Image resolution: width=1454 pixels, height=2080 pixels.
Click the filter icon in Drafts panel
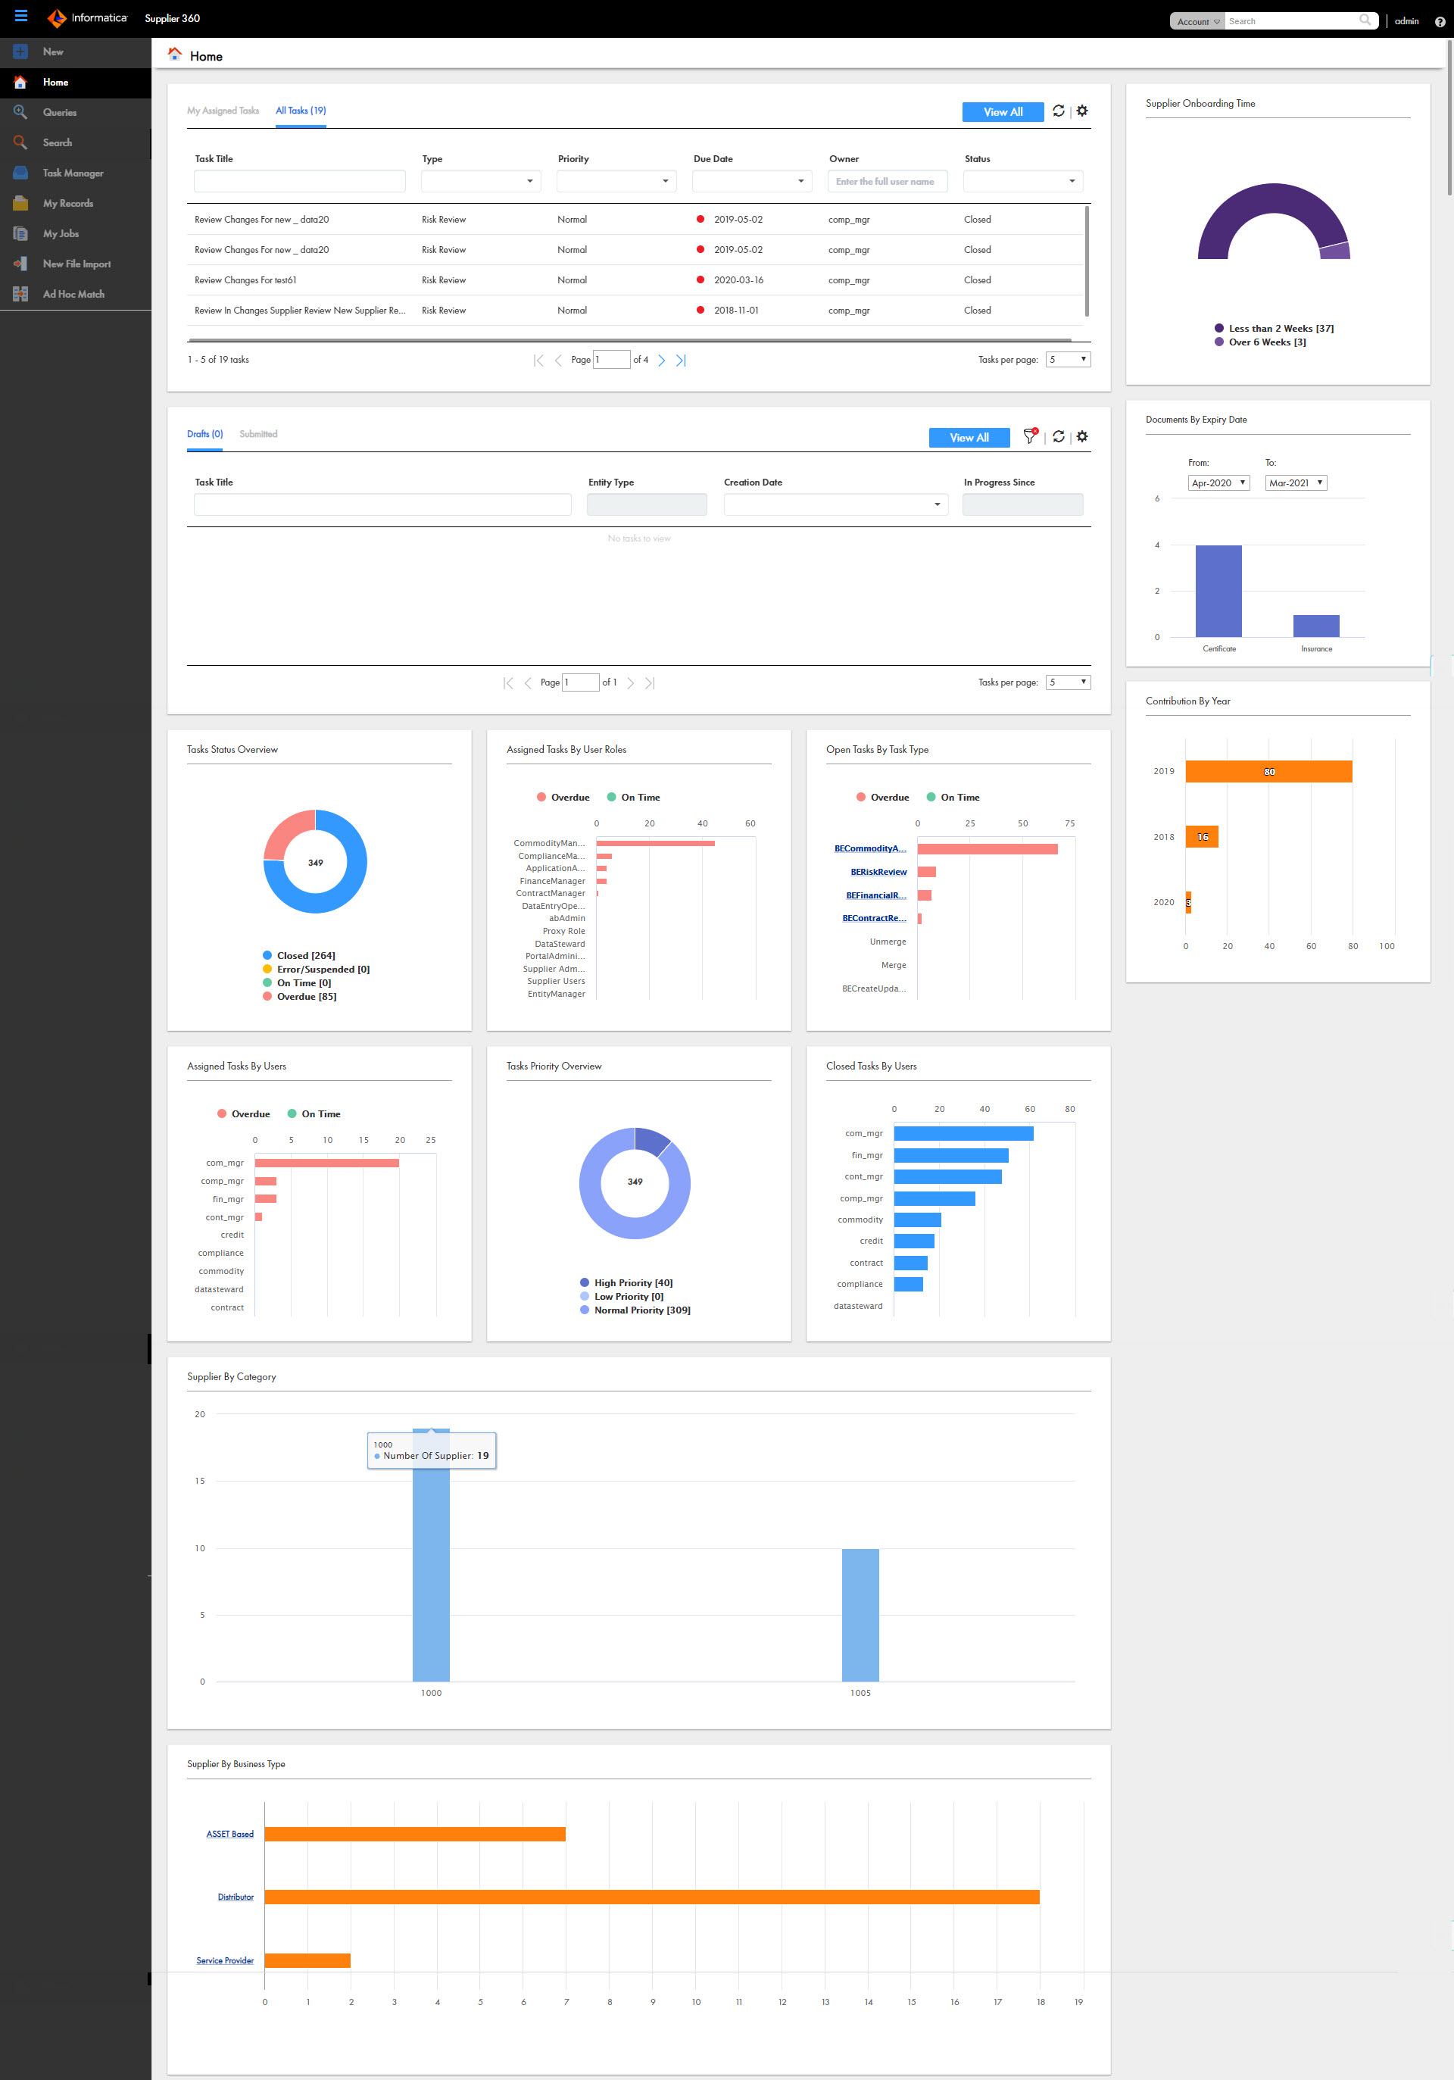(1030, 436)
